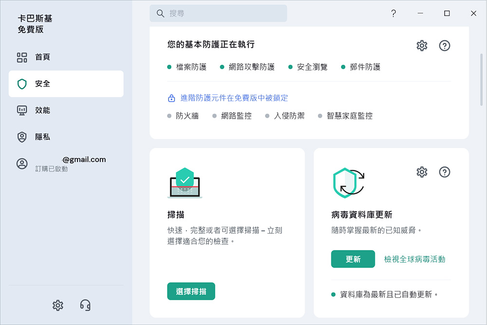487x325 pixels.
Task: Click the 病毒資料庫更新 heading
Action: tap(362, 215)
